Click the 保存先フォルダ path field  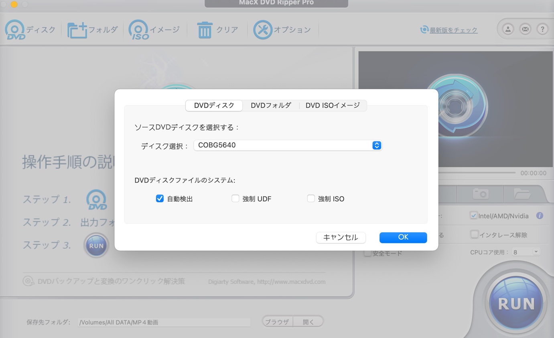click(164, 322)
